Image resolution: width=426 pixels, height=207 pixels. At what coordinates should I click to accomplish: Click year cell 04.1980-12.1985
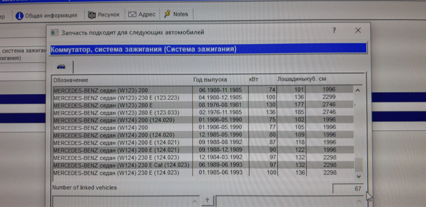(x=221, y=97)
